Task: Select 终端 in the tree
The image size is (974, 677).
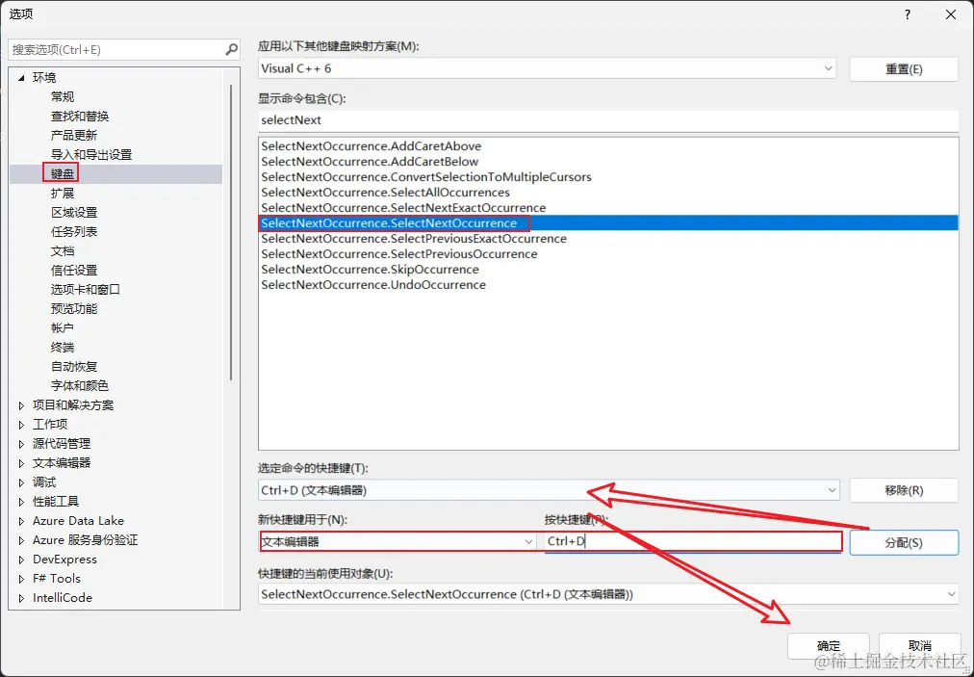Action: 63,348
